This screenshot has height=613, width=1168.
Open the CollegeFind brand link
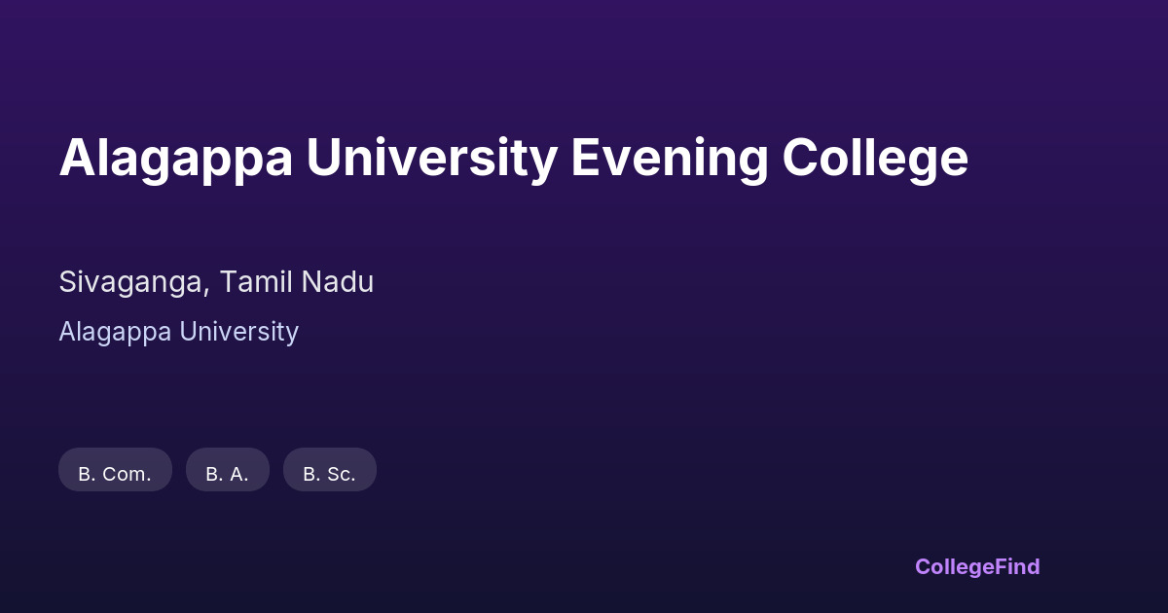[976, 566]
